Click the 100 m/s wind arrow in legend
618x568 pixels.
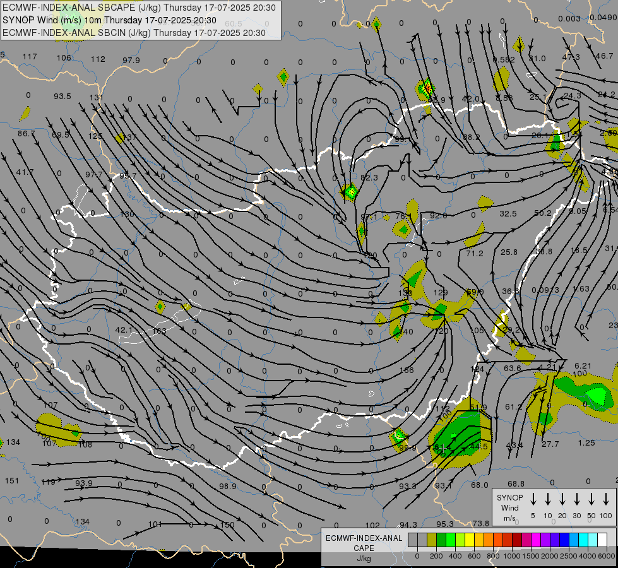pos(606,499)
